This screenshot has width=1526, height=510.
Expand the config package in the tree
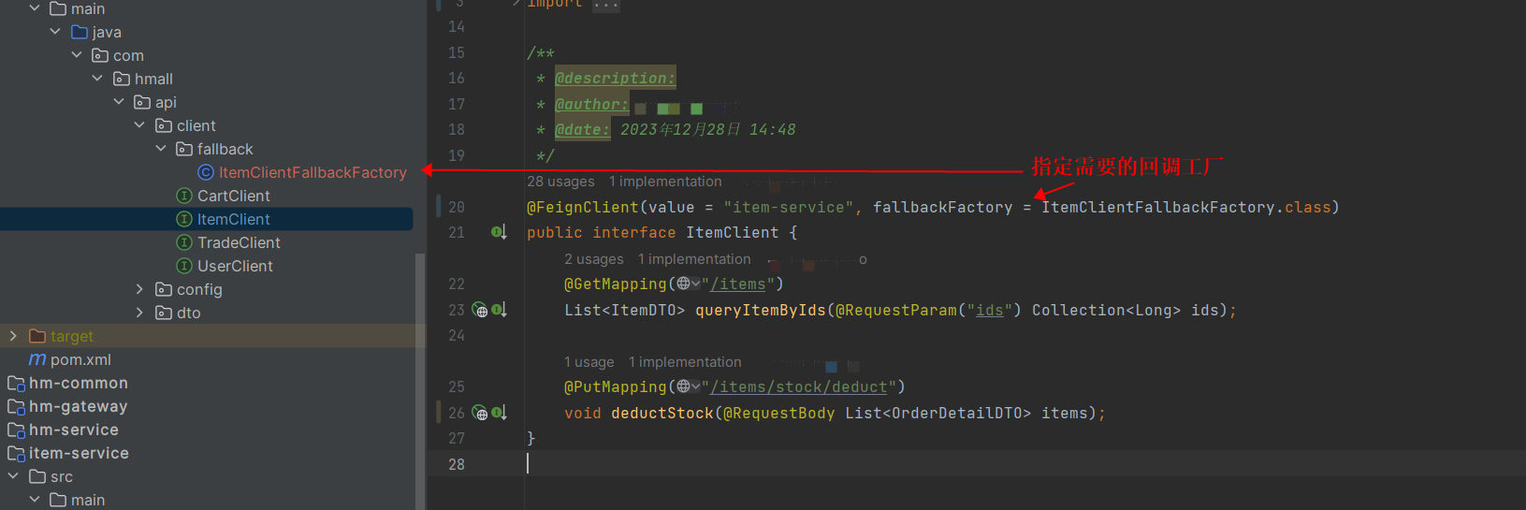pyautogui.click(x=139, y=289)
